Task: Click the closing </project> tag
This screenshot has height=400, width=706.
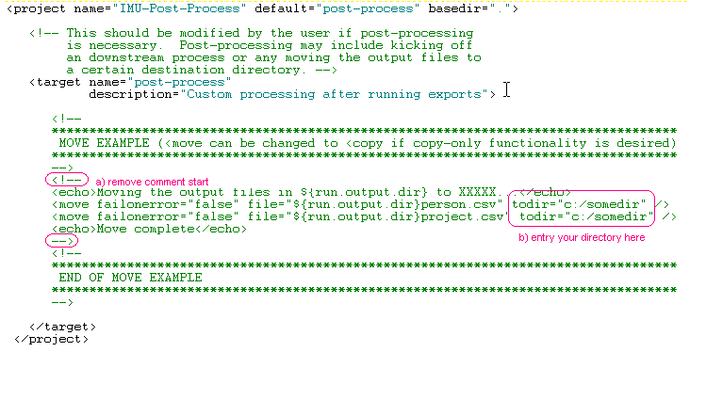Action: pos(51,340)
